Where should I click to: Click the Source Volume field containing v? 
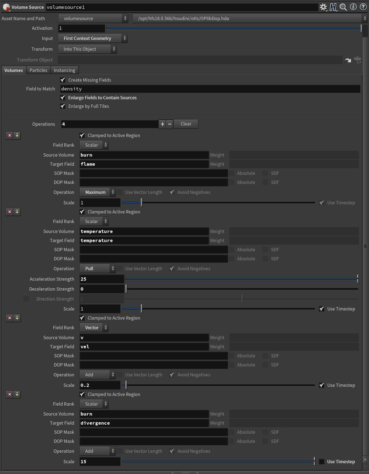point(144,338)
